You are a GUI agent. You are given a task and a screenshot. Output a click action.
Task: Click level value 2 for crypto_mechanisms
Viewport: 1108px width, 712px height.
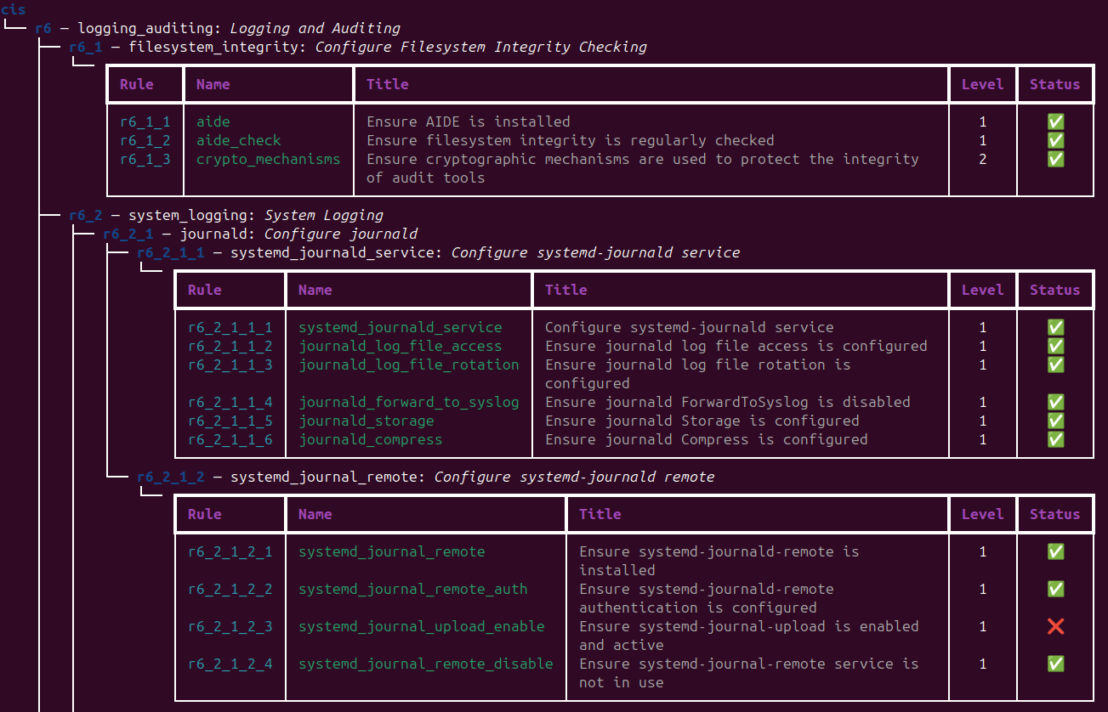tap(983, 159)
